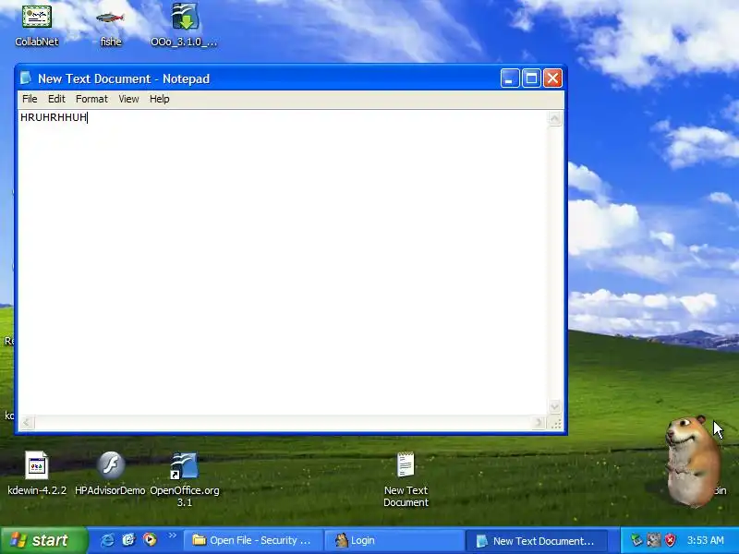Launch Internet Explorer from Quick Launch
The image size is (739, 554).
(x=107, y=540)
